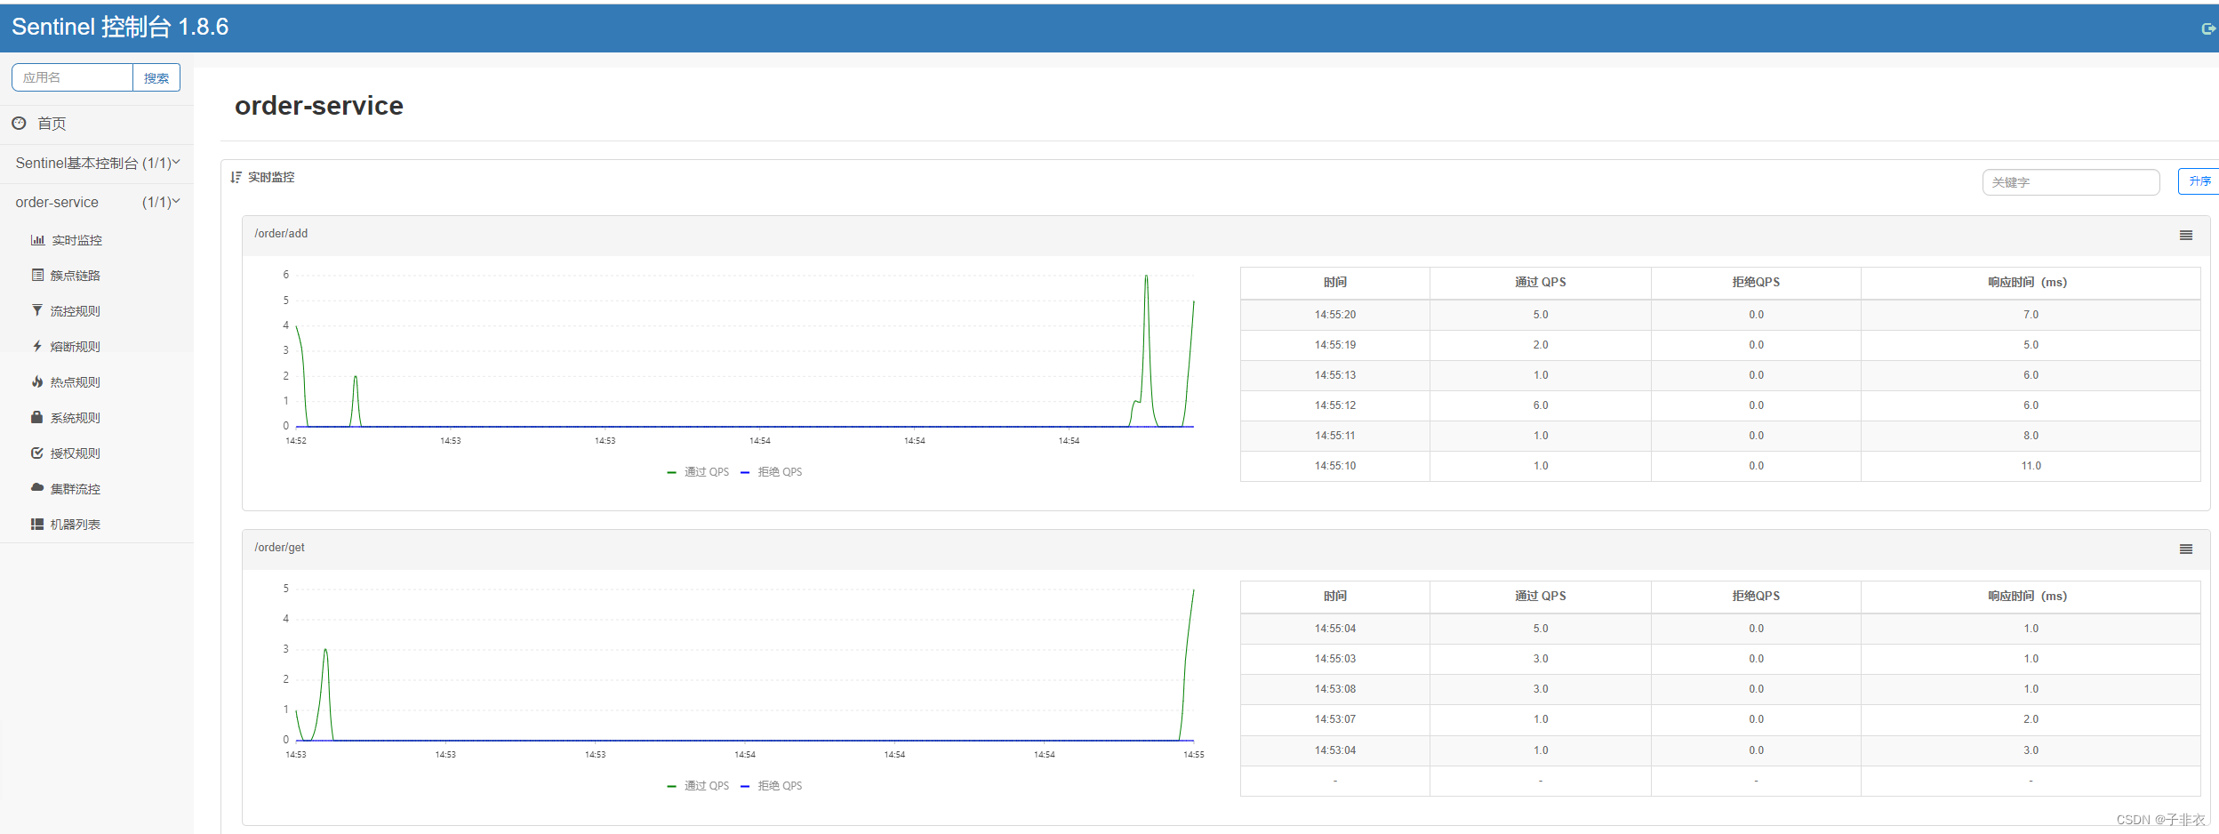Click the fire icon for 热点规则
Screen dimensions: 2219x834
click(x=37, y=381)
